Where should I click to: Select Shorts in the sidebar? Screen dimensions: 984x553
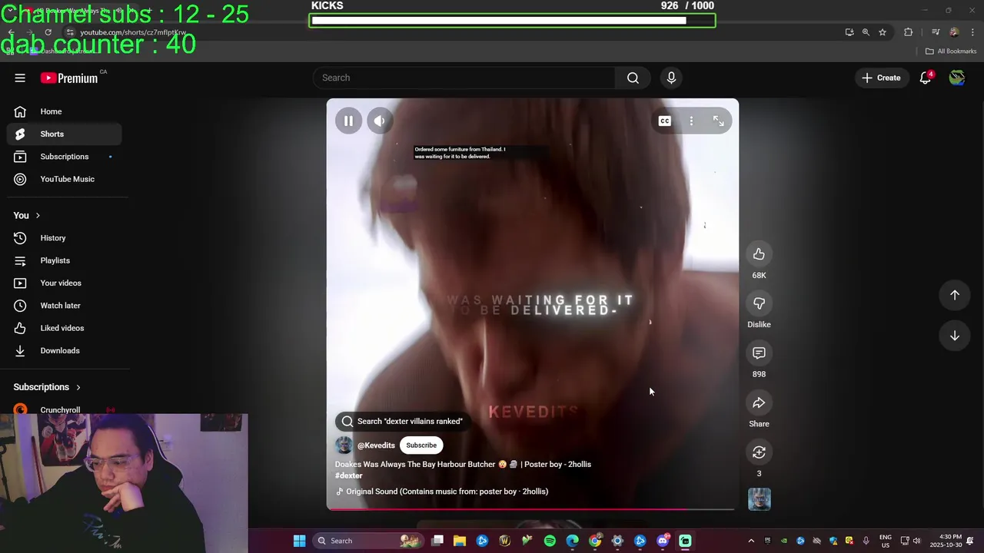pyautogui.click(x=65, y=134)
